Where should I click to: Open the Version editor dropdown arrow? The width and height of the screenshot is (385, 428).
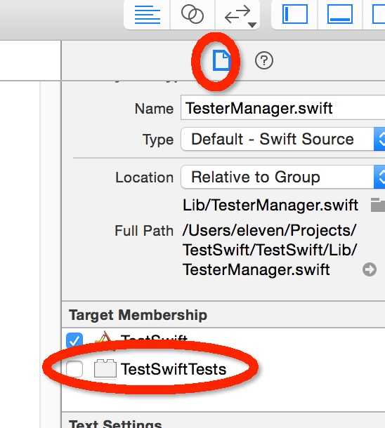click(x=252, y=25)
